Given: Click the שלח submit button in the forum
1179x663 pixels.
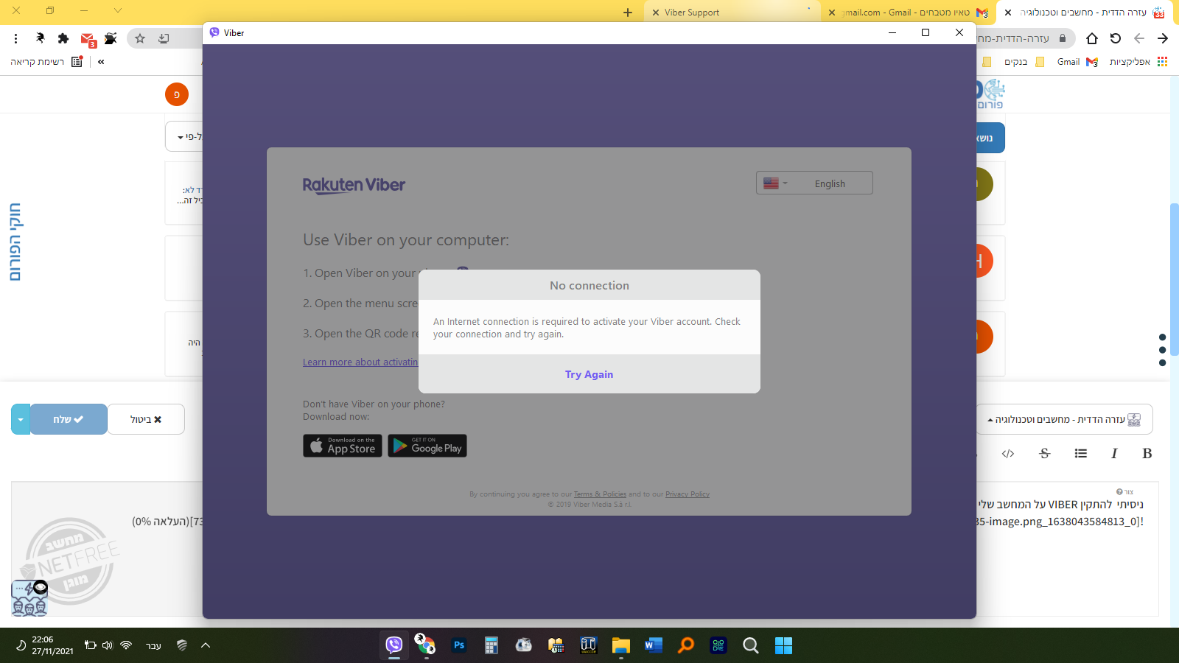Looking at the screenshot, I should click(69, 419).
